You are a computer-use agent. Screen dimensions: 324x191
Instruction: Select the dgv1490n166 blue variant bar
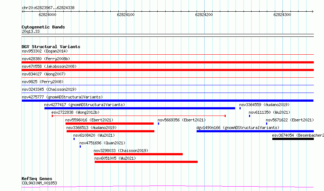pyautogui.click(x=255, y=131)
